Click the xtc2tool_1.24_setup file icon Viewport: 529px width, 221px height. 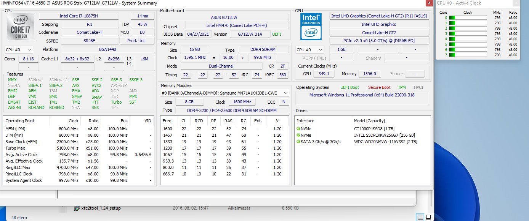76,208
